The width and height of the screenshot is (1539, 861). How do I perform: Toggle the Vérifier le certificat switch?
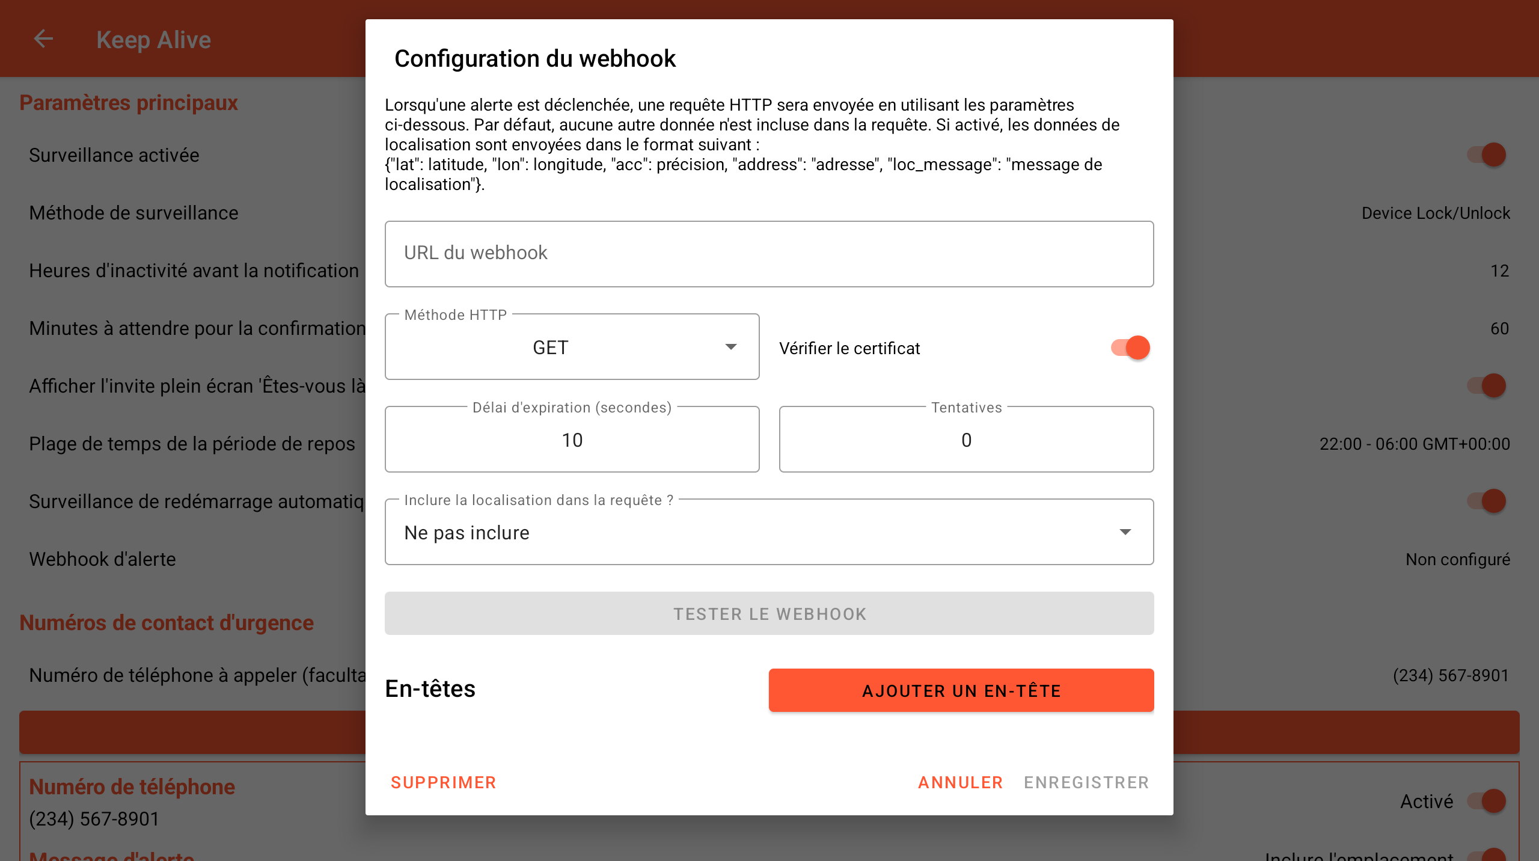pos(1130,348)
